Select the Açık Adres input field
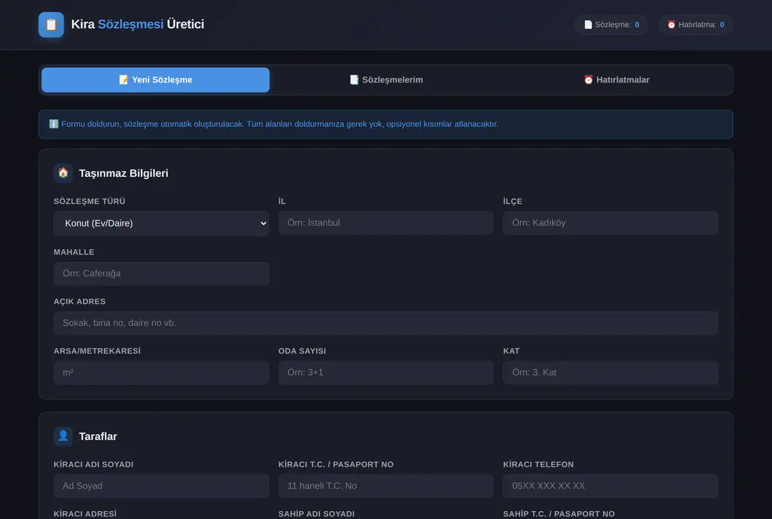Screen dimensions: 772x519 (x=386, y=323)
